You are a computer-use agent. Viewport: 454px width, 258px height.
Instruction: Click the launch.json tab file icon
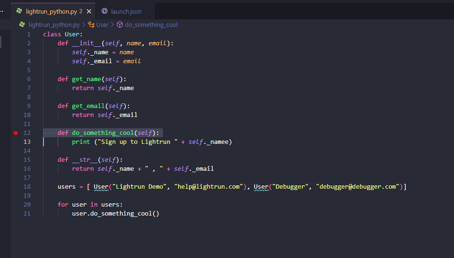tap(104, 11)
